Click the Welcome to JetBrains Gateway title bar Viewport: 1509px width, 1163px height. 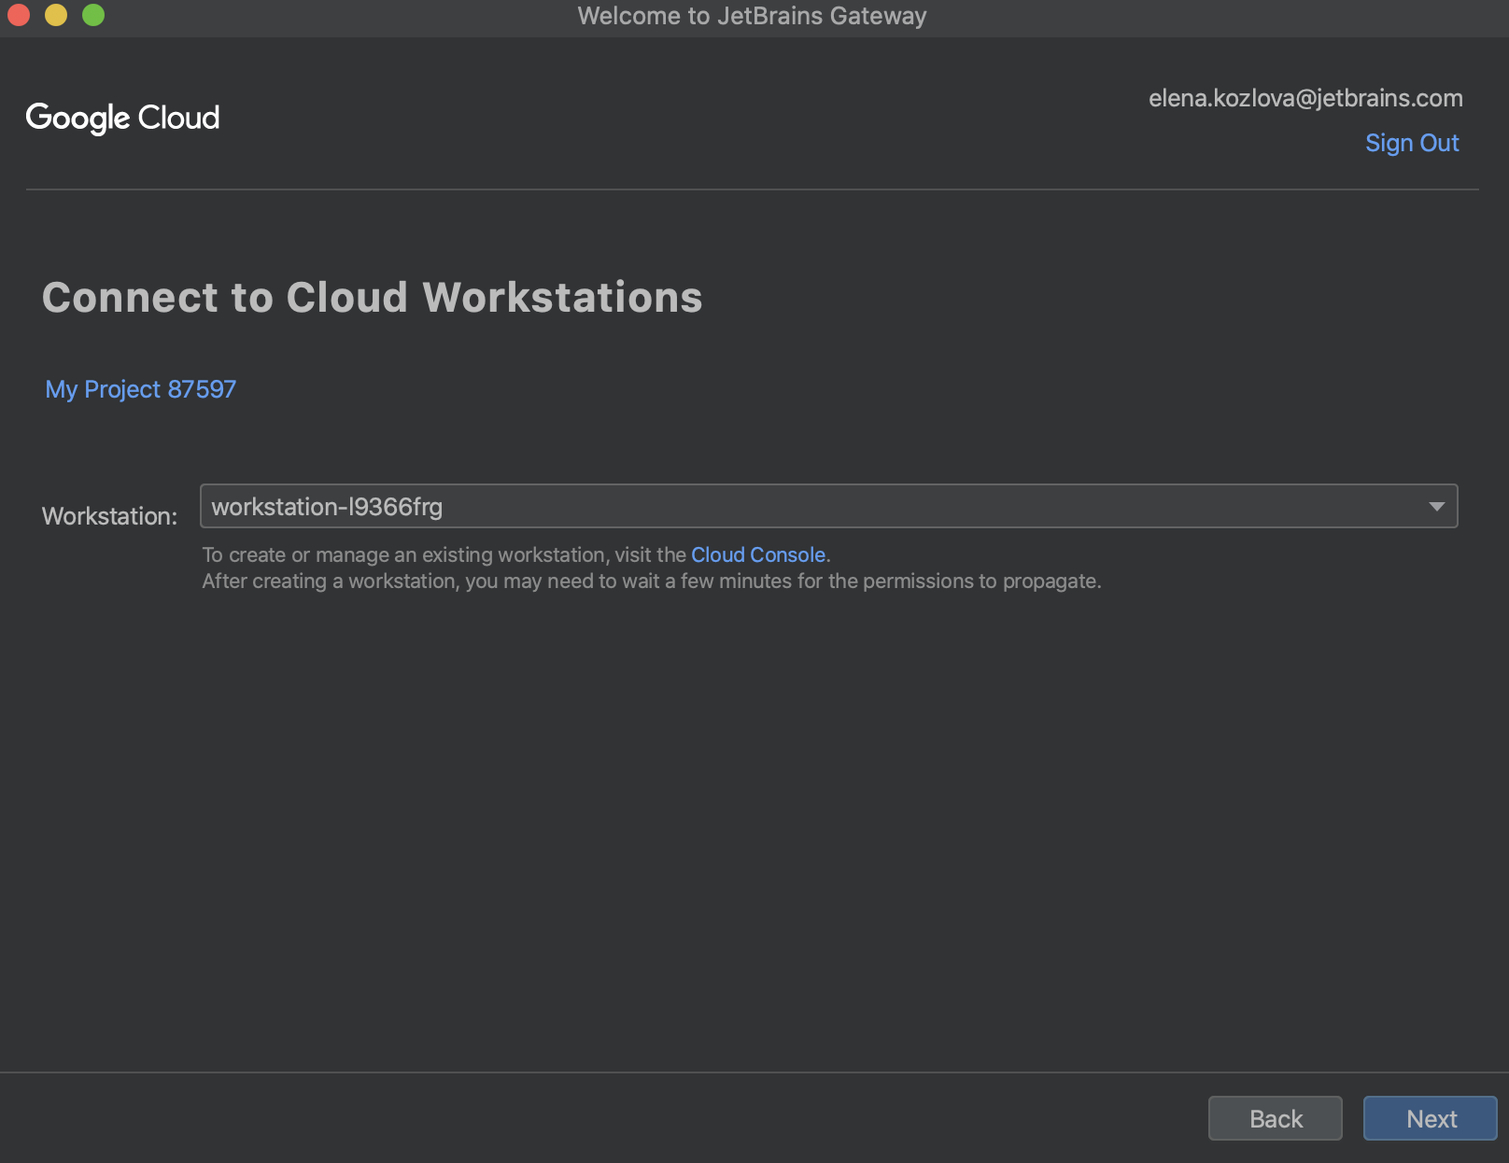(753, 15)
